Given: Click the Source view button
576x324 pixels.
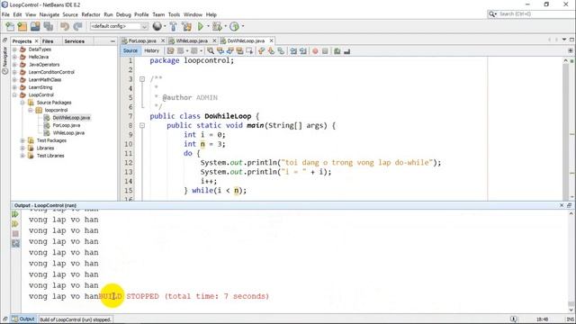Looking at the screenshot, I should tap(130, 50).
